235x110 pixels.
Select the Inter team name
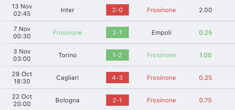coord(67,10)
